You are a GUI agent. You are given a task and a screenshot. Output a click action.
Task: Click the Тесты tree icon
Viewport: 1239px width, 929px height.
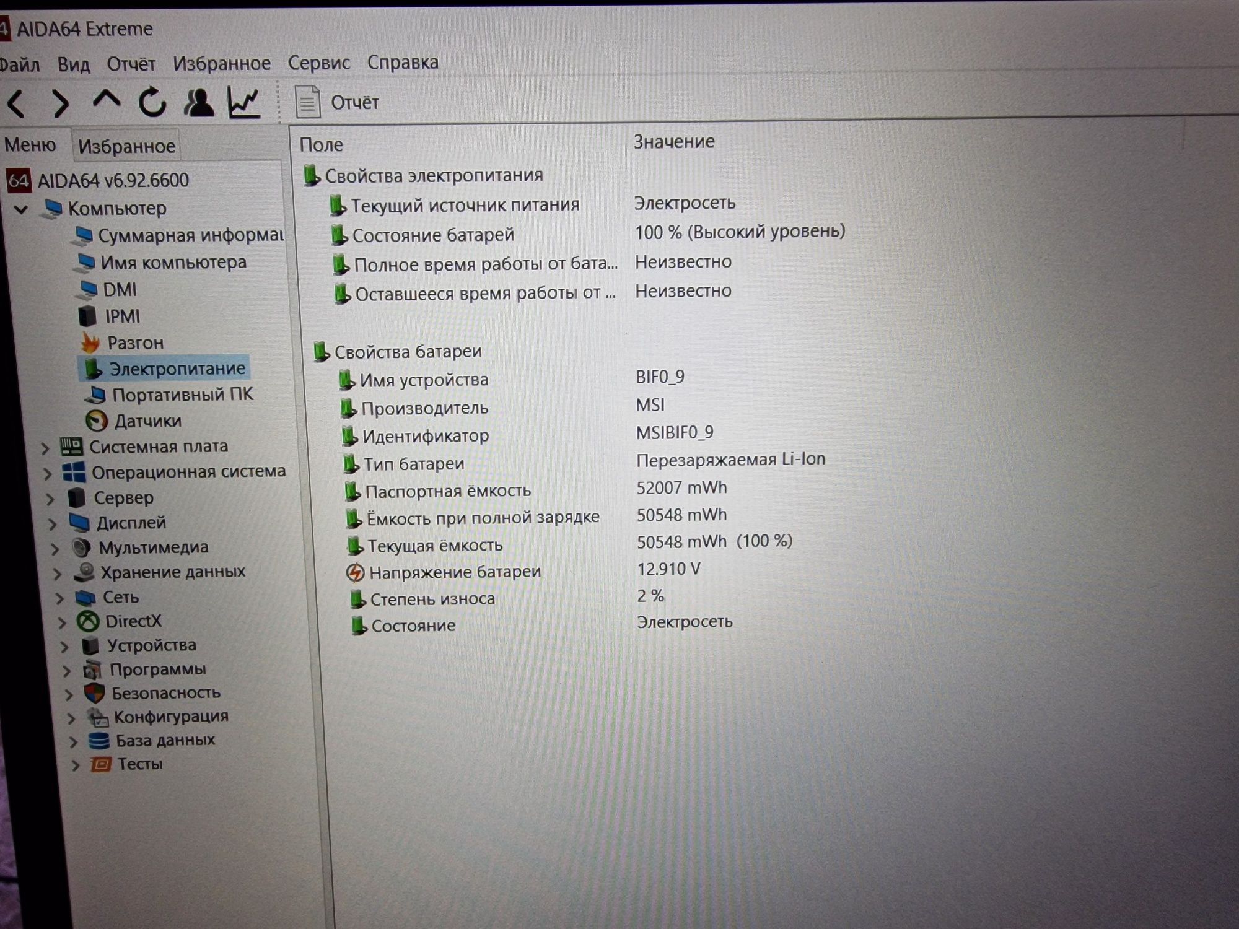click(x=100, y=764)
